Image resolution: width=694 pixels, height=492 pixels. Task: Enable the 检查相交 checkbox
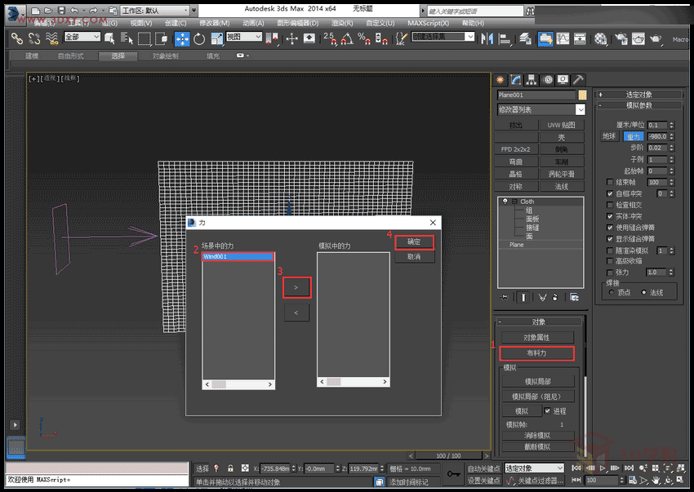click(x=610, y=205)
